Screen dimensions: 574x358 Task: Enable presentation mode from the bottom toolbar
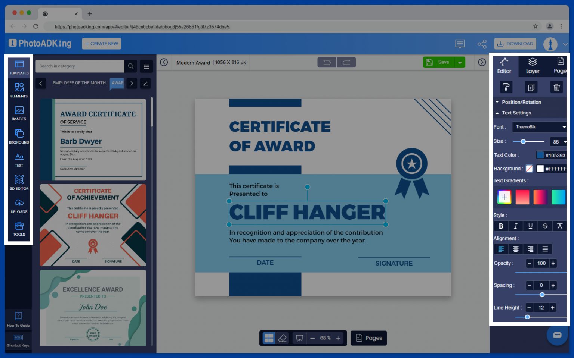299,338
